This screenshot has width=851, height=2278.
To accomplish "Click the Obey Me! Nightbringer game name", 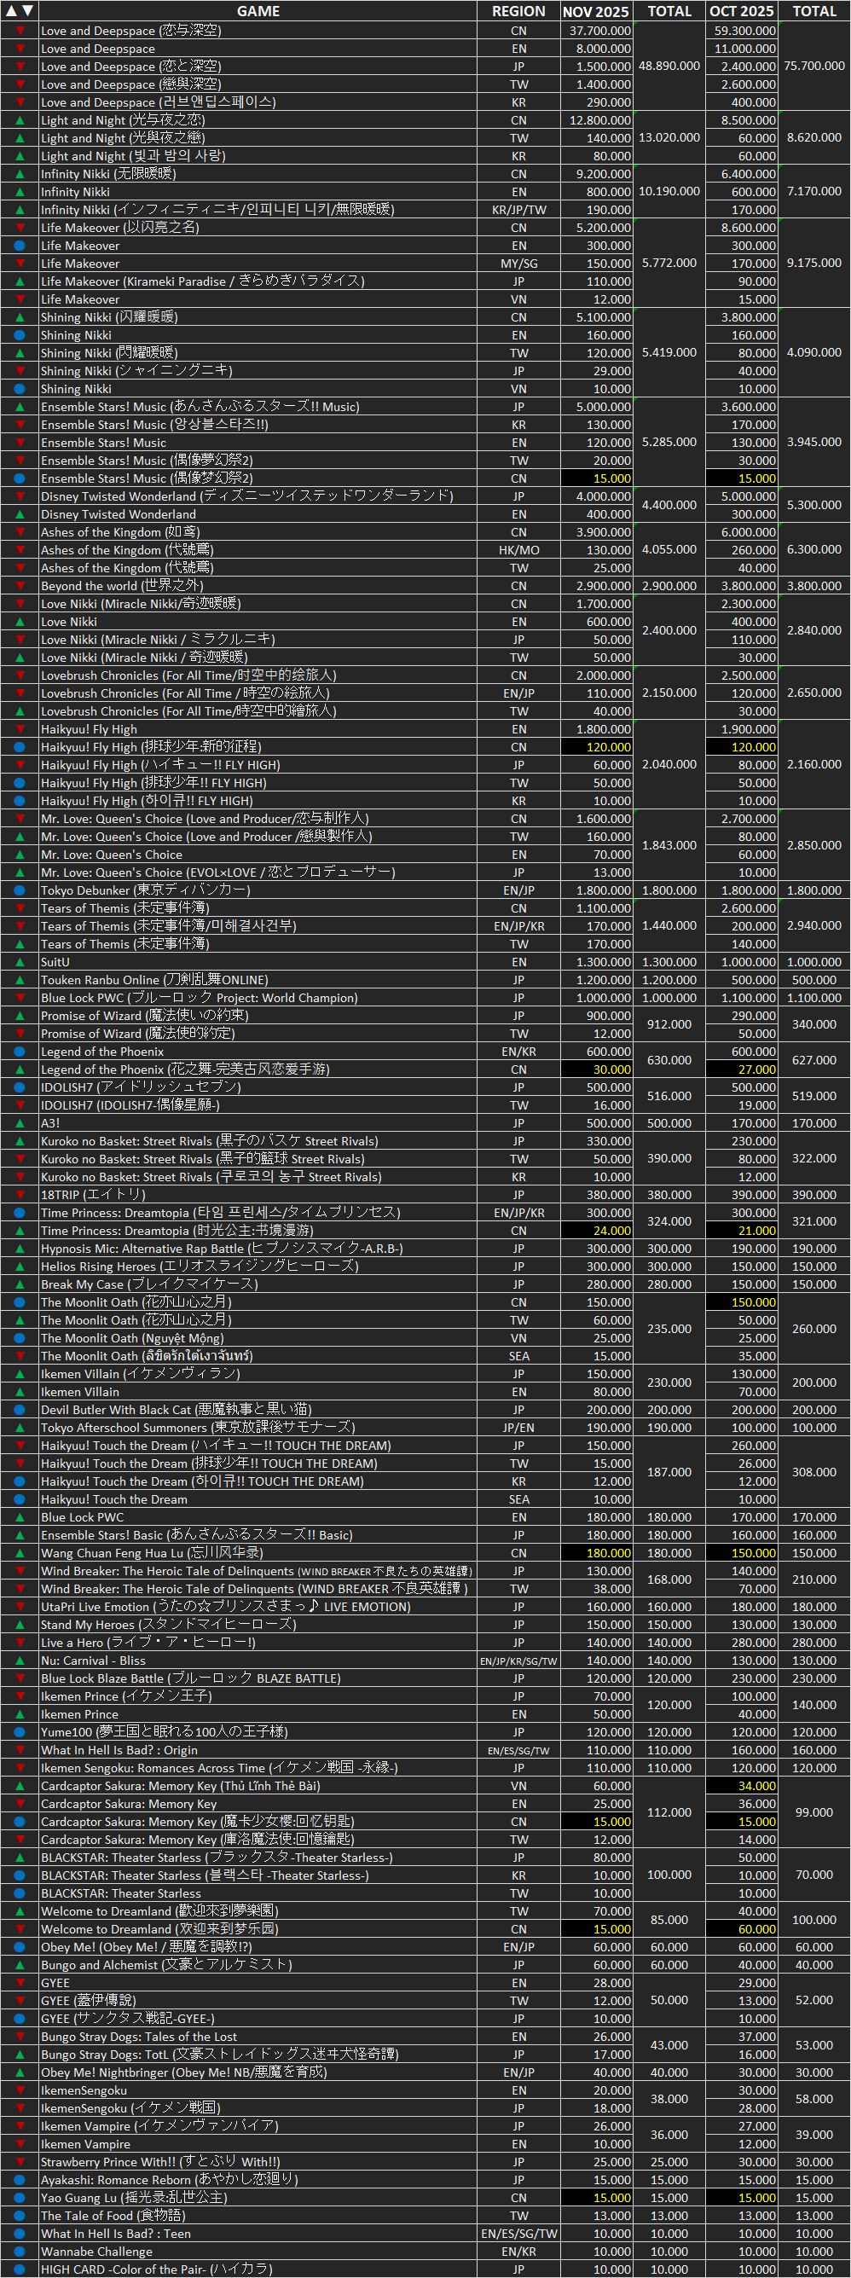I will [x=184, y=2072].
